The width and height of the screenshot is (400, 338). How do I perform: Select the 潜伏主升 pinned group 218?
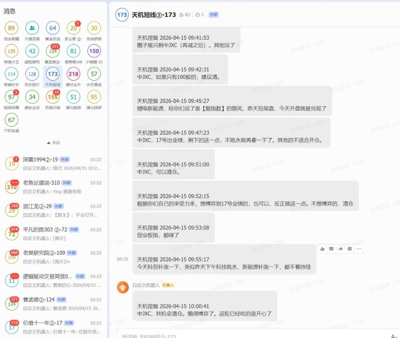click(73, 74)
